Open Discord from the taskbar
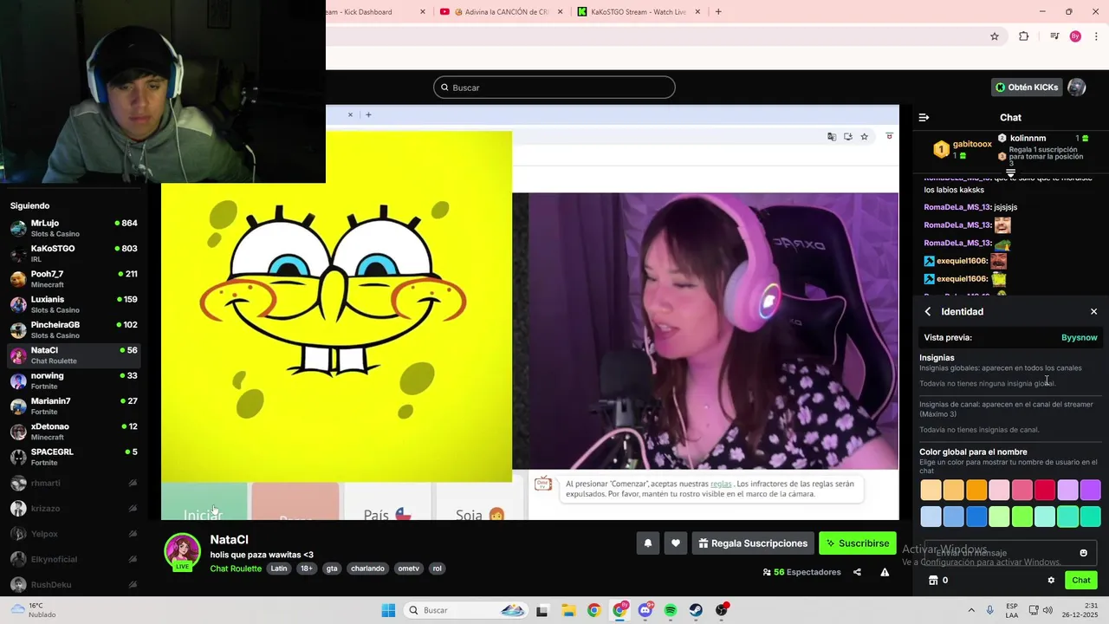The image size is (1109, 624). (645, 610)
